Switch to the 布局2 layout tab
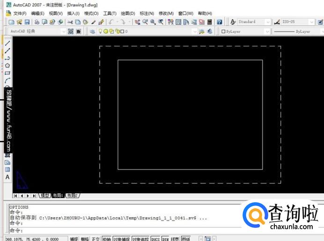 [x=72, y=195]
